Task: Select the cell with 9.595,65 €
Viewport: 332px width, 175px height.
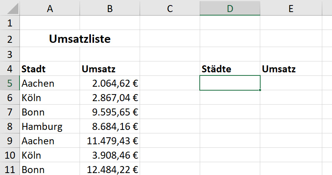Action: (110, 112)
